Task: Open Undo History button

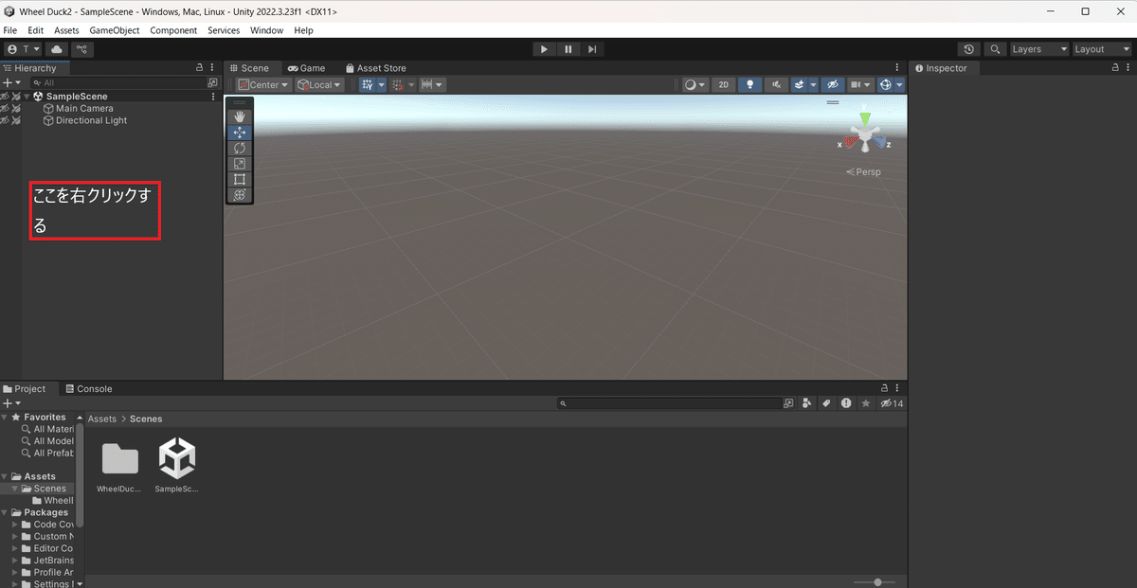Action: [968, 49]
